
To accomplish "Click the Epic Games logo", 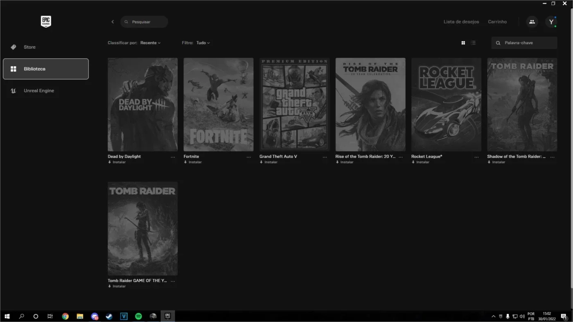I will pyautogui.click(x=46, y=22).
